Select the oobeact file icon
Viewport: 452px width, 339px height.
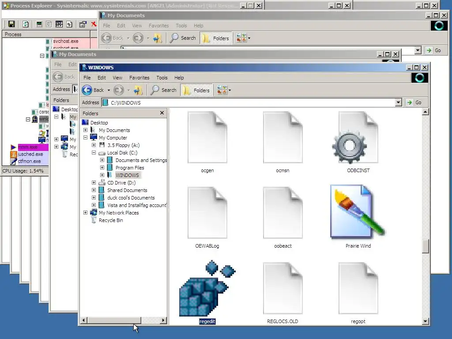[282, 218]
